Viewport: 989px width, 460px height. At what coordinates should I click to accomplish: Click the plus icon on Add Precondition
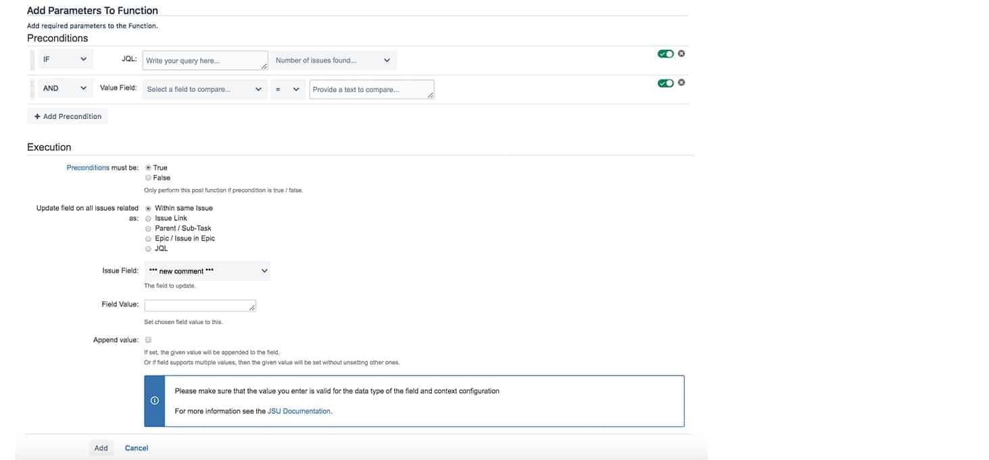[37, 116]
